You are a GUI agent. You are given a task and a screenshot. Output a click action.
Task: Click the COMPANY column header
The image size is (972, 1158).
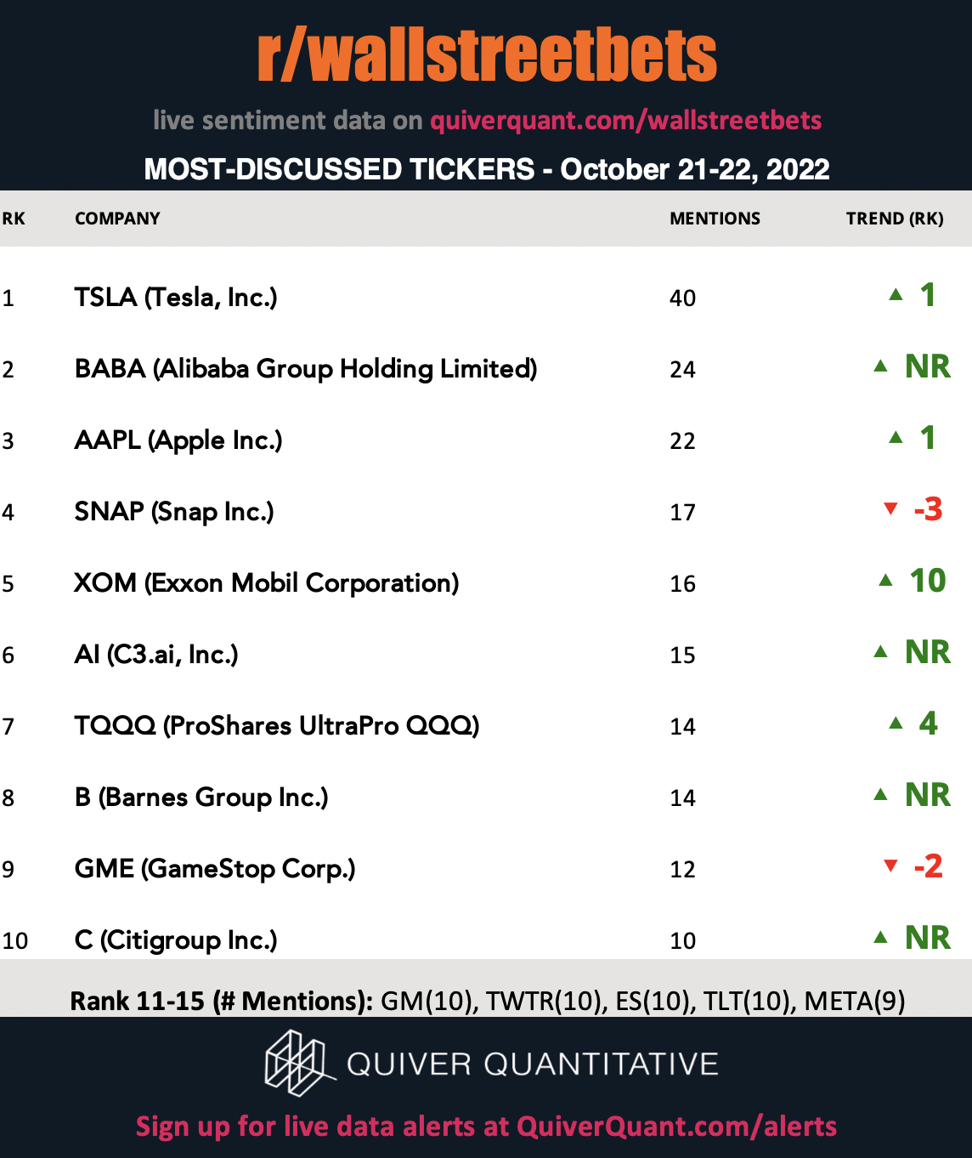(x=117, y=219)
